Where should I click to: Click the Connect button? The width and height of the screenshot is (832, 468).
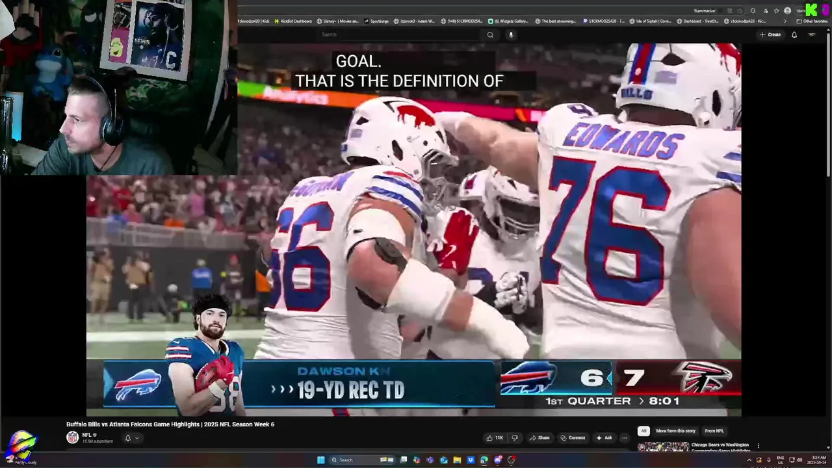[573, 437]
